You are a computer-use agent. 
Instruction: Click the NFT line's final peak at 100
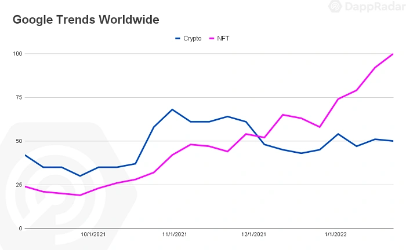point(393,54)
